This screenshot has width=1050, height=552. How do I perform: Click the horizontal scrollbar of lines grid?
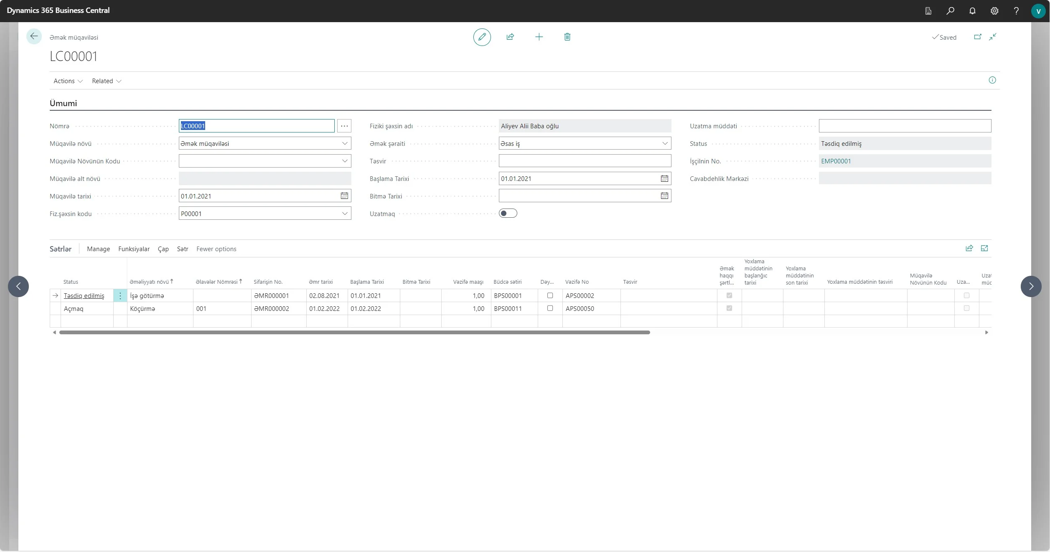[354, 333]
